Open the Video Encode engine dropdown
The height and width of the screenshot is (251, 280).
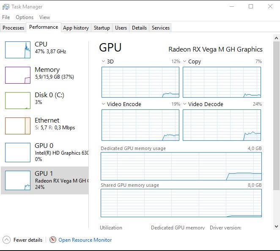[x=103, y=104]
